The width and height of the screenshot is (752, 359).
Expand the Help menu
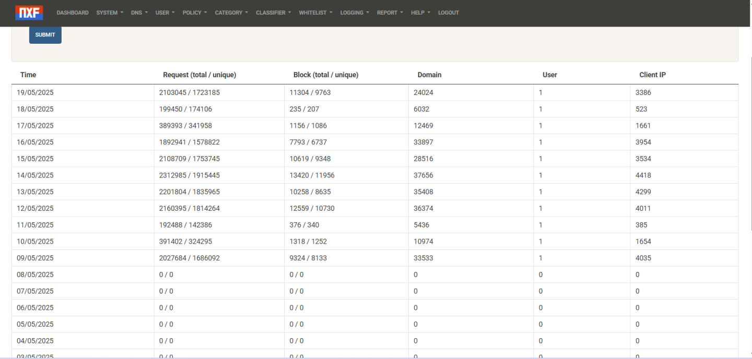420,13
